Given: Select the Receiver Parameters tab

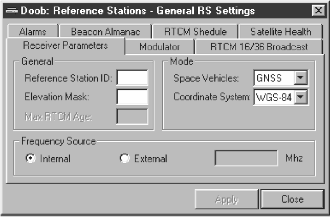Looking at the screenshot, I should click(x=65, y=45).
